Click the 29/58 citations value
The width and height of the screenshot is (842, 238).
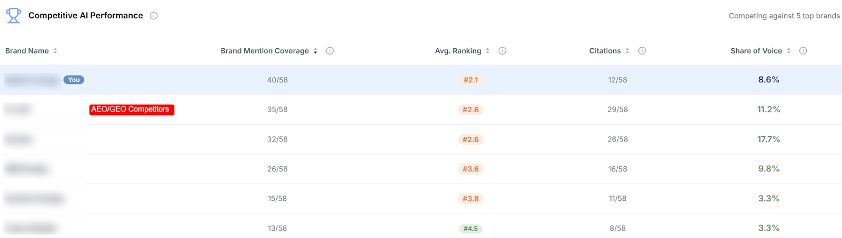tap(617, 110)
